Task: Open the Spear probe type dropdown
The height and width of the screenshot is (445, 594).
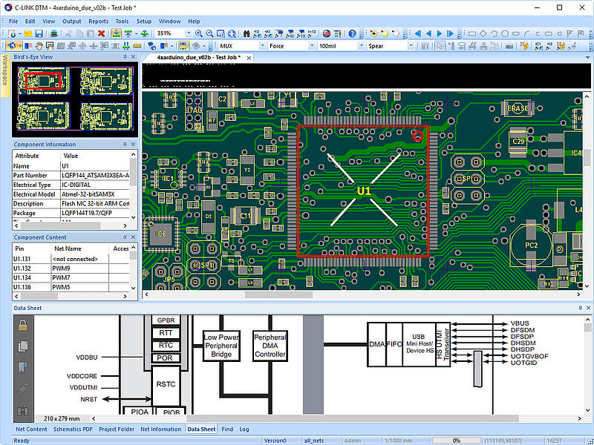Action: click(x=411, y=46)
